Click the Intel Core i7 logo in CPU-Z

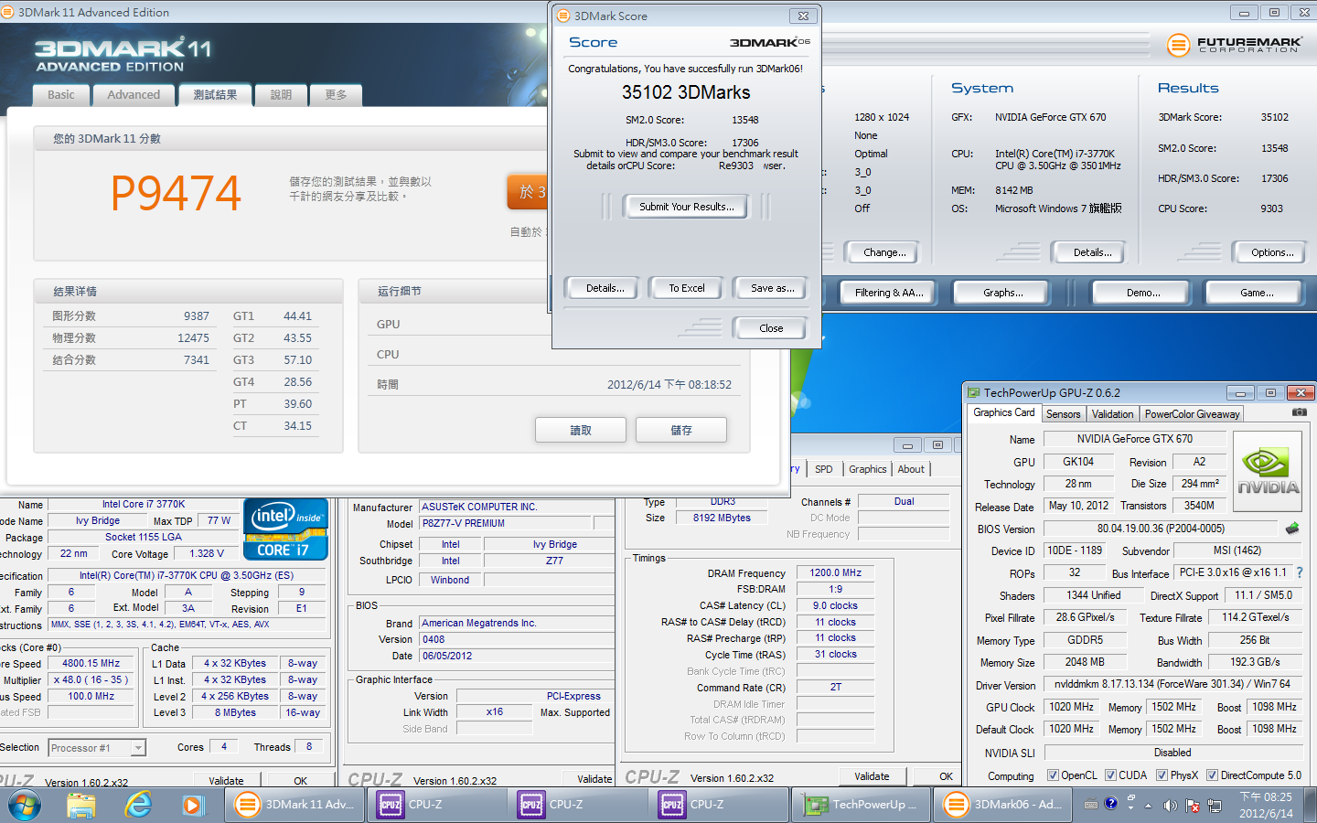[x=285, y=529]
